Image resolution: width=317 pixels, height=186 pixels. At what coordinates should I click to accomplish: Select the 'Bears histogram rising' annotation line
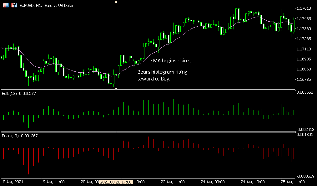pos(162,72)
